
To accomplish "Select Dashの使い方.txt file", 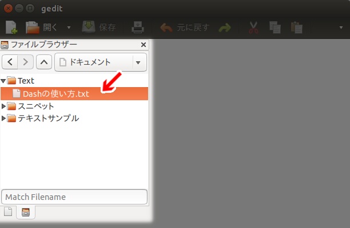I will coord(74,93).
